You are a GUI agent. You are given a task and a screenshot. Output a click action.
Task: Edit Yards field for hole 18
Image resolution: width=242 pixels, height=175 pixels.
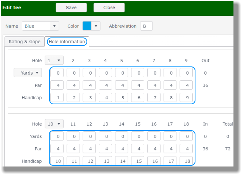click(186, 136)
